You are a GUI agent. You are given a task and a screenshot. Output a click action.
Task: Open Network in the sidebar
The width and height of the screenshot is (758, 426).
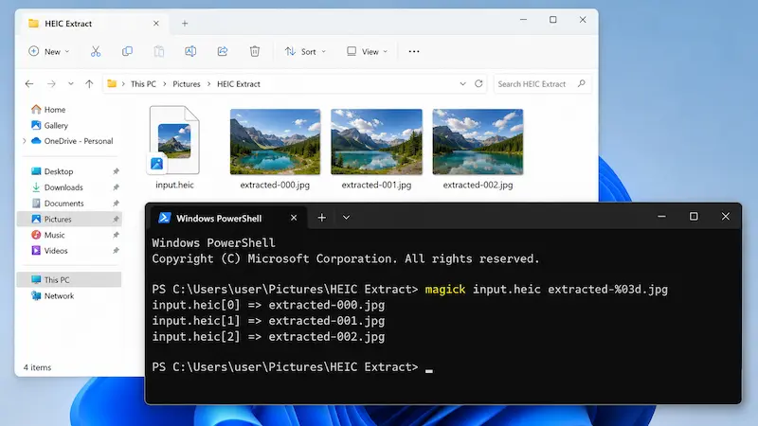click(52, 295)
